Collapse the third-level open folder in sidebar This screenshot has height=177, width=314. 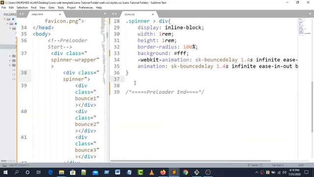(x=10, y=29)
